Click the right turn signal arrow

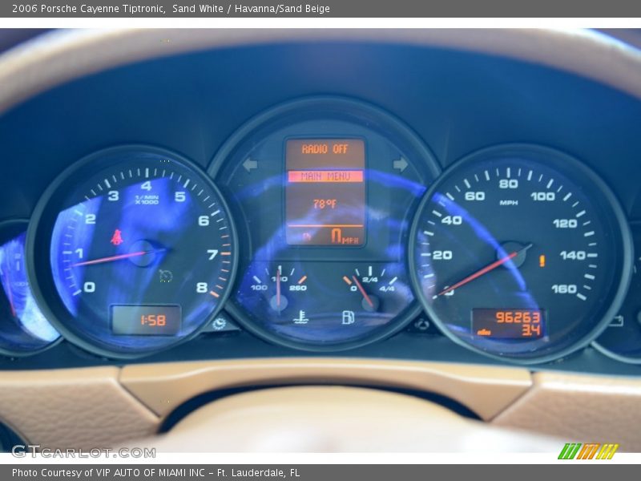click(x=401, y=164)
